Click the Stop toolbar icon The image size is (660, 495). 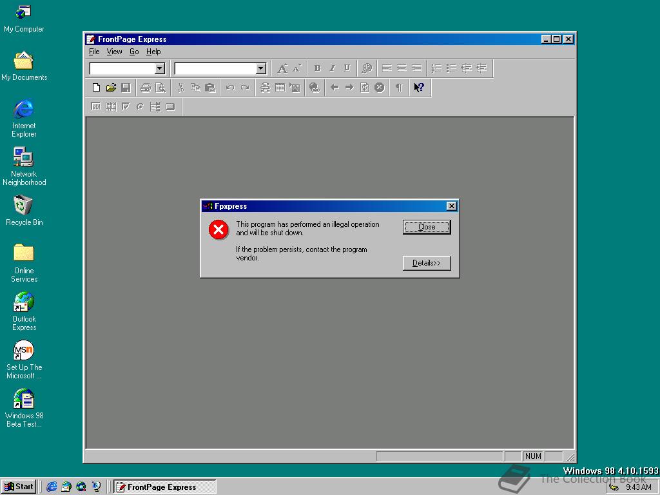pos(379,88)
